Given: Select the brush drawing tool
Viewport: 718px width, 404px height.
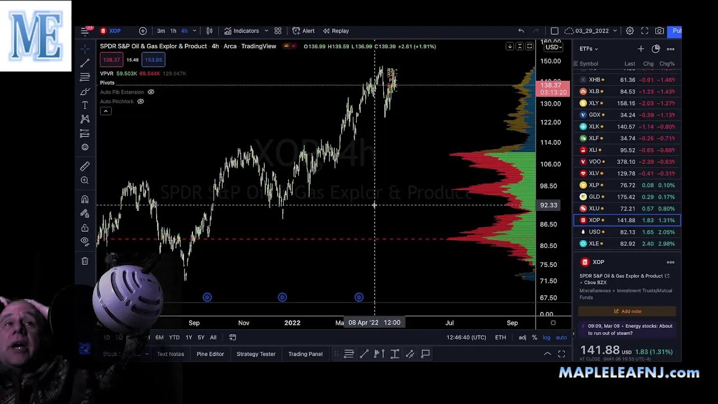Looking at the screenshot, I should tap(85, 91).
